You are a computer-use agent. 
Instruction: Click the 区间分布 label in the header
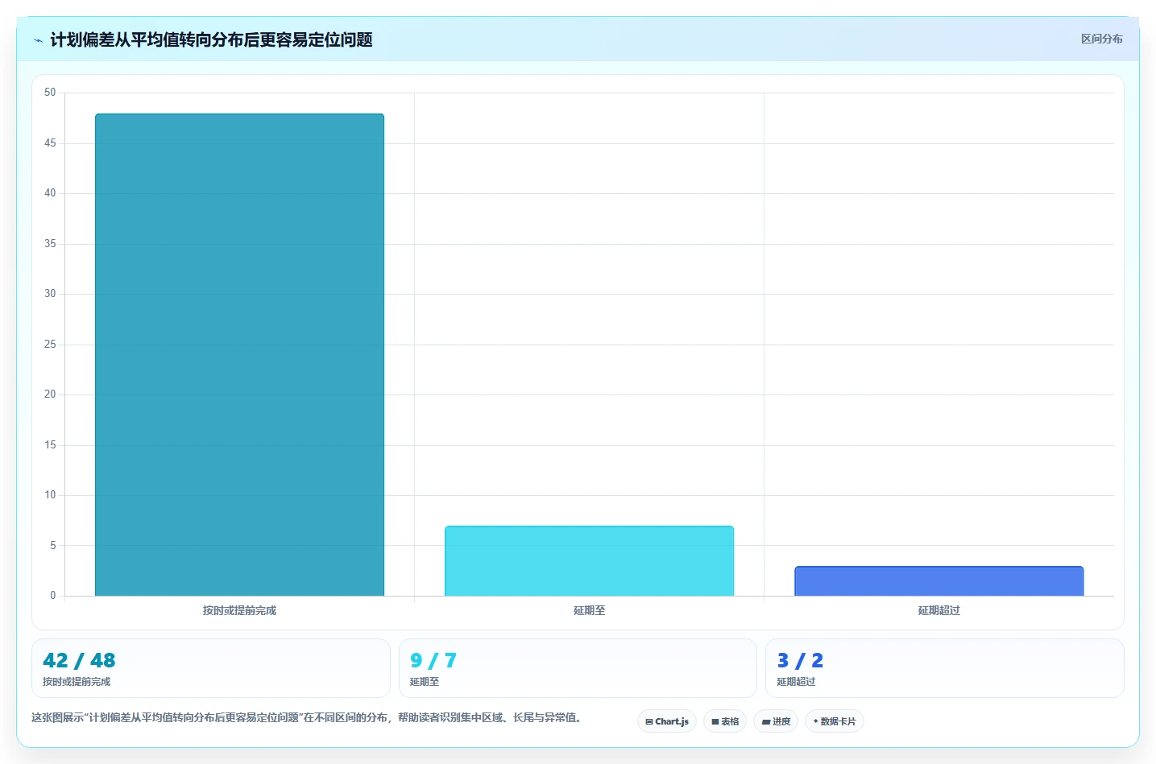(1101, 39)
